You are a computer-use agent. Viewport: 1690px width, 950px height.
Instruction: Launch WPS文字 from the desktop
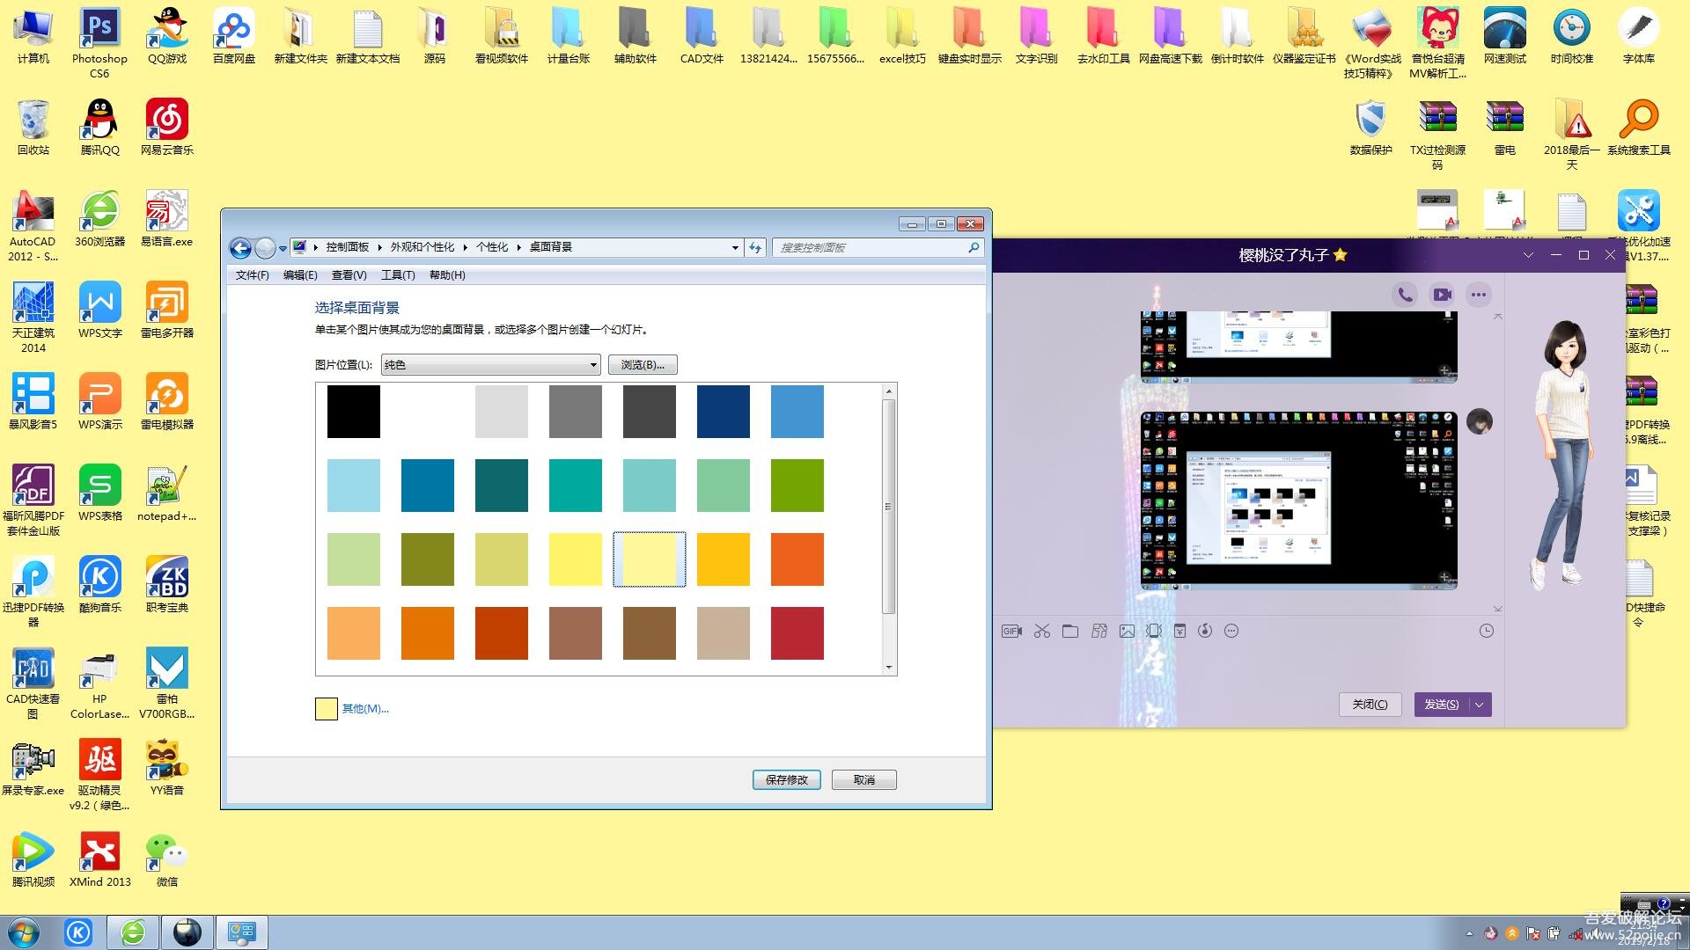99,310
